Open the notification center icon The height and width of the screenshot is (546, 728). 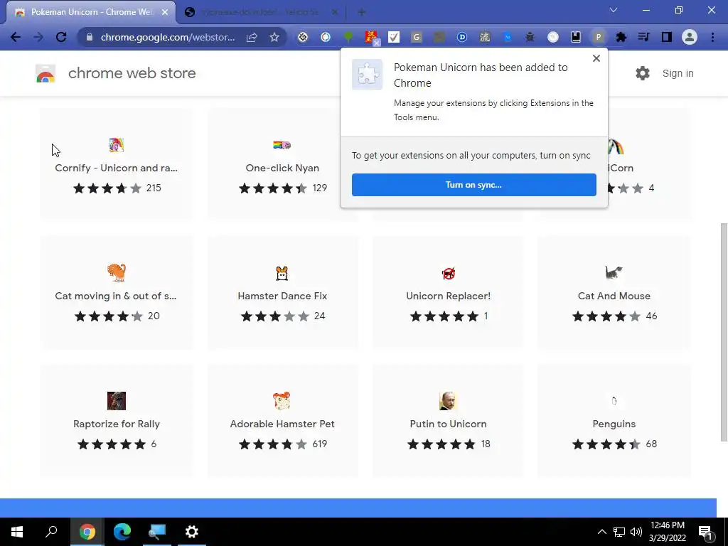click(x=705, y=532)
